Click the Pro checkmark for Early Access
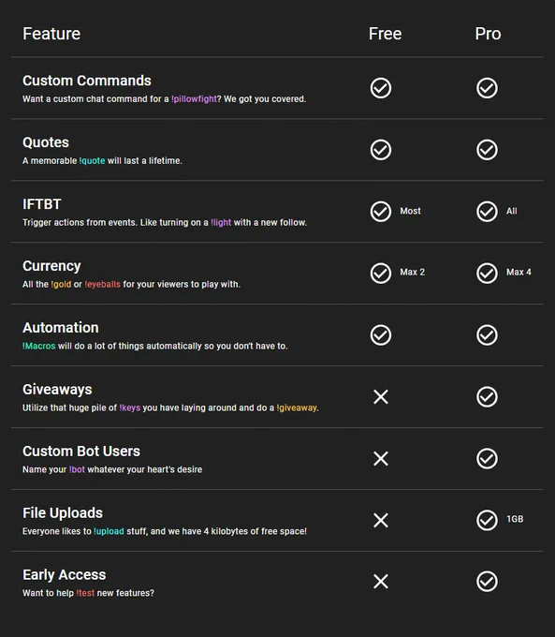 487,582
